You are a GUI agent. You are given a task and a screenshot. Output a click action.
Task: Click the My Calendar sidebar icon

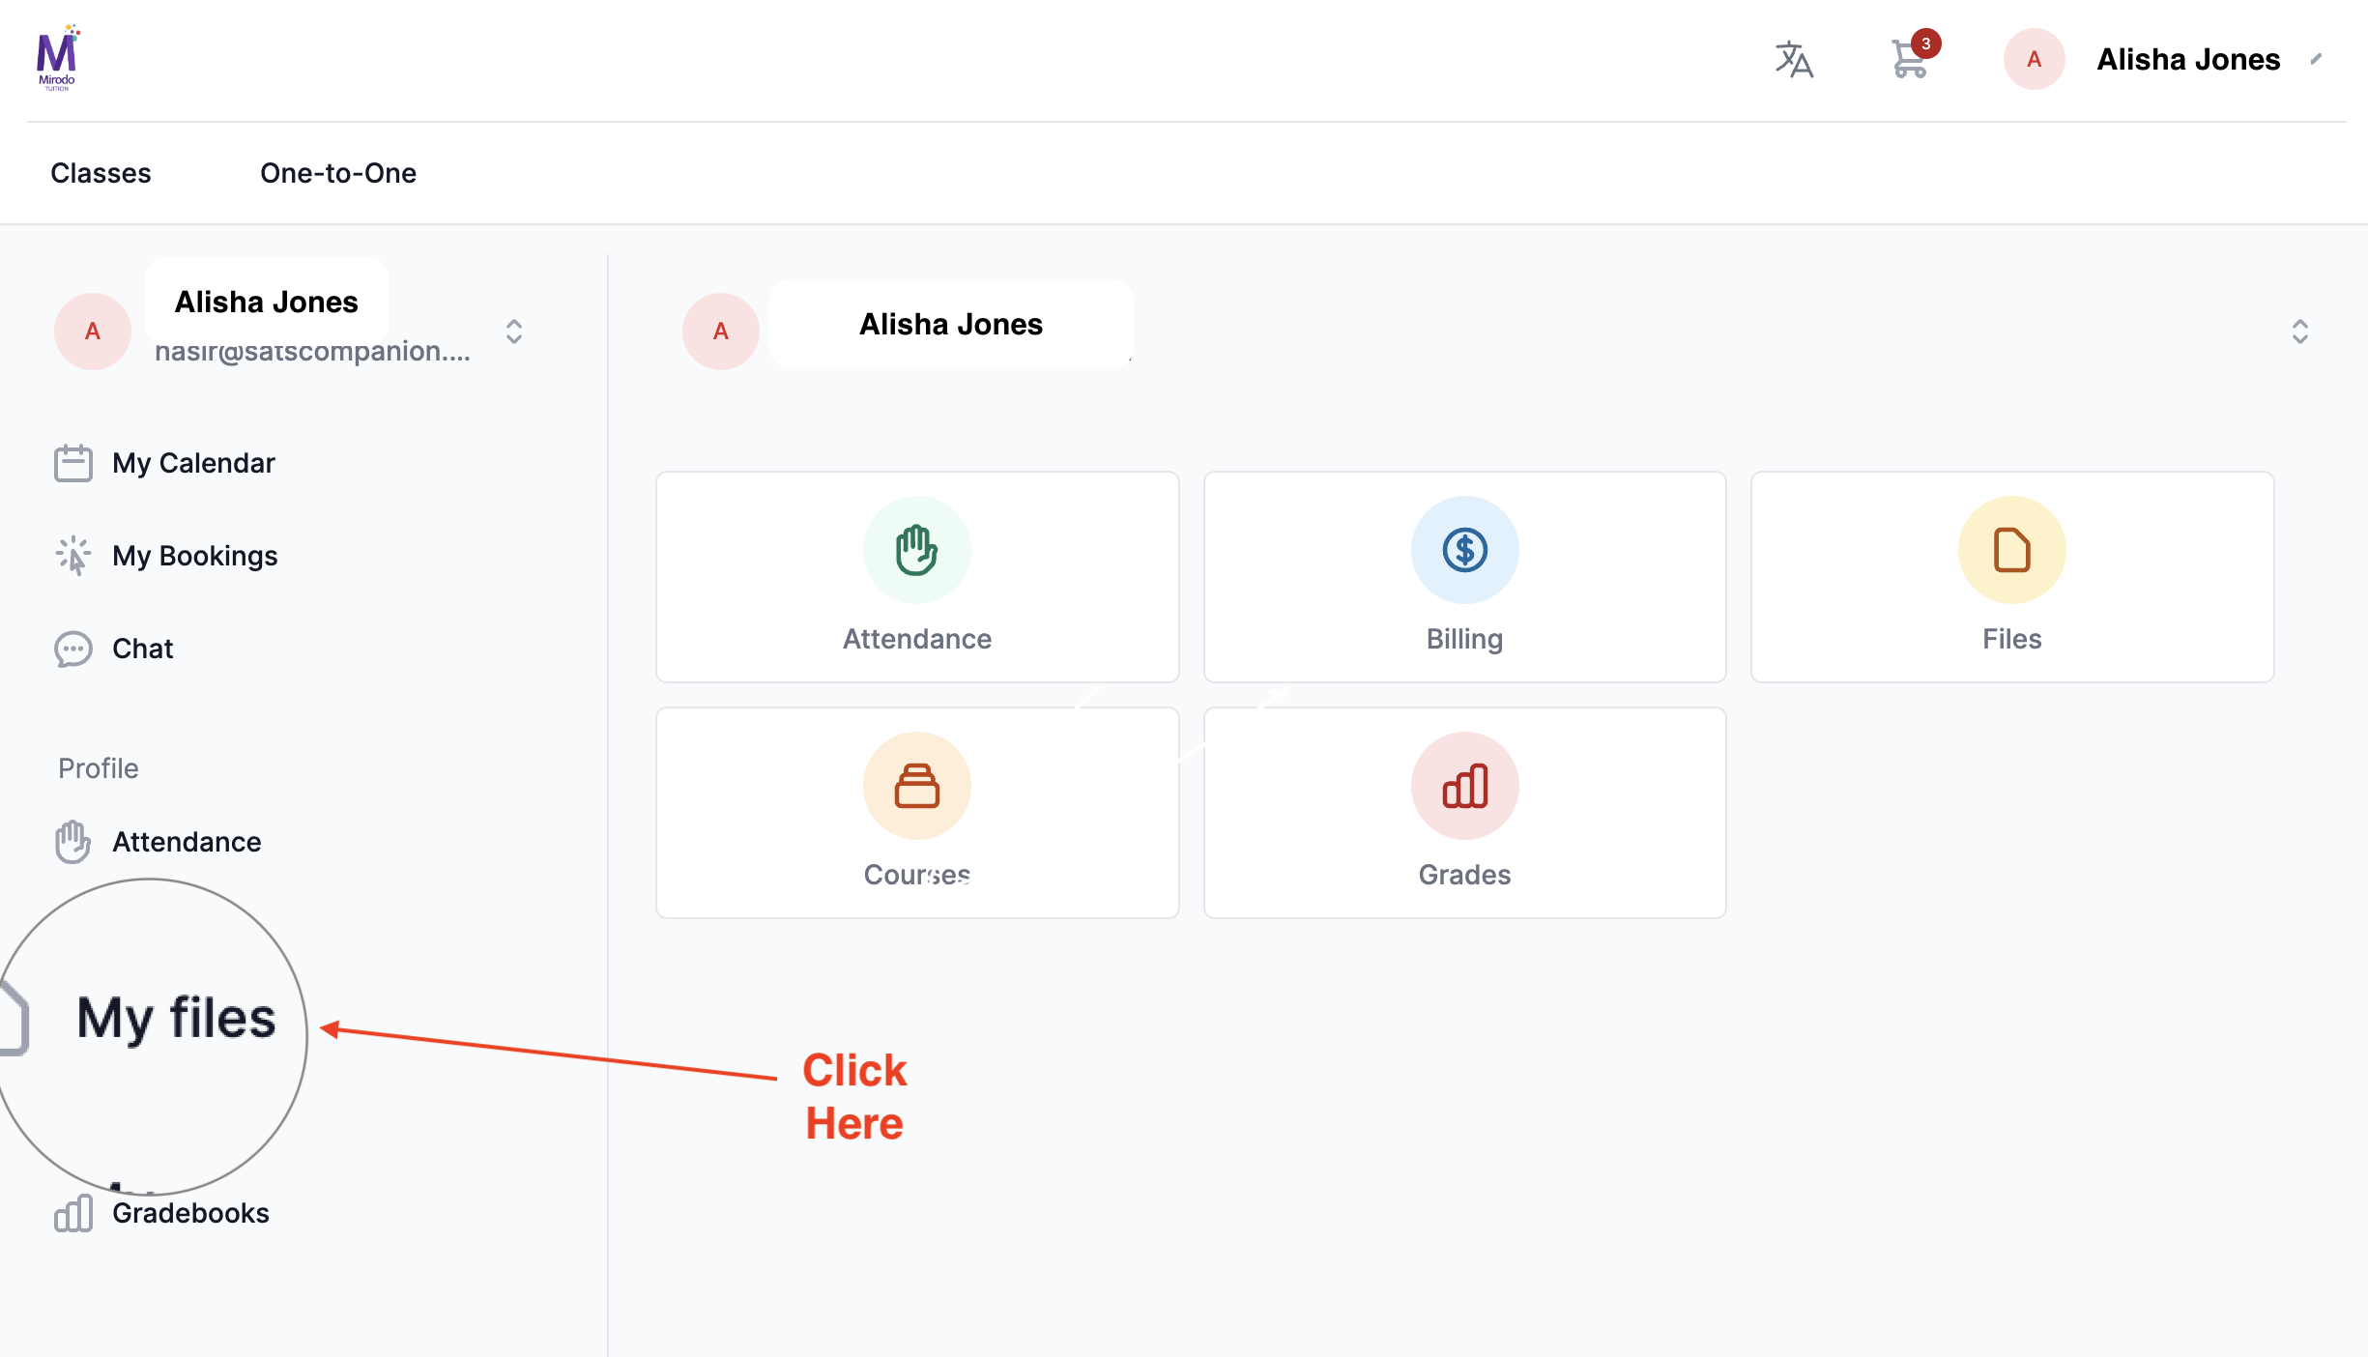[x=73, y=463]
